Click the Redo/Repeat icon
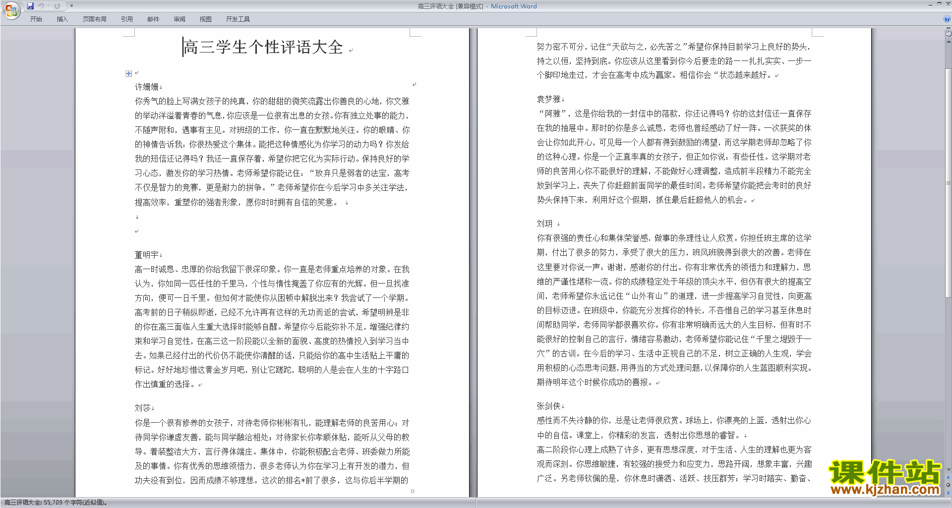Viewport: 952px width, 508px height. (x=57, y=6)
